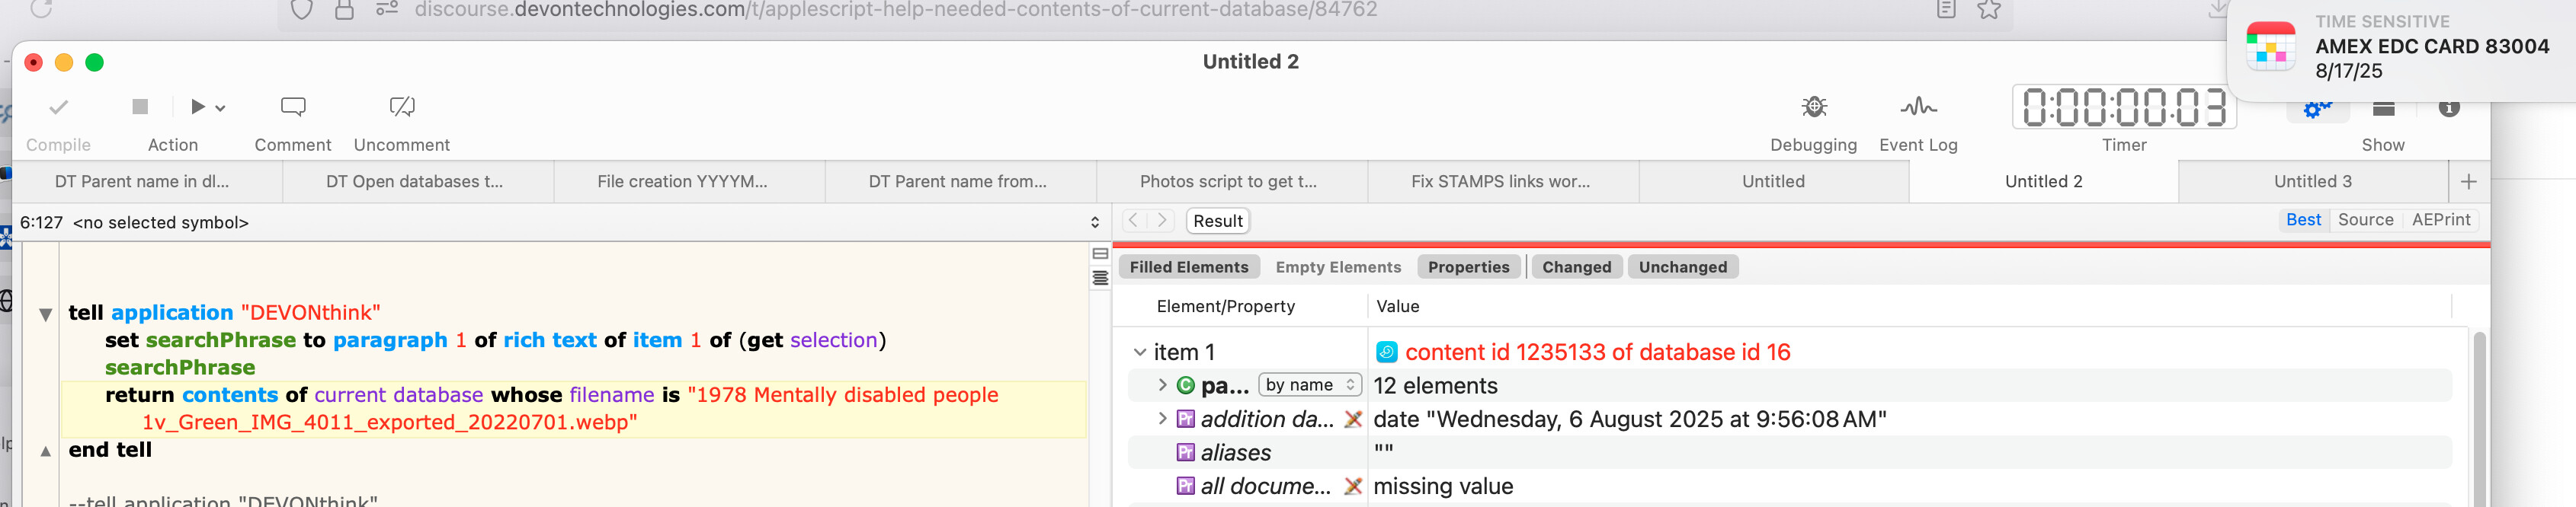Screen dimensions: 2576x507
Task: Open the Debugging bug icon
Action: (1813, 107)
